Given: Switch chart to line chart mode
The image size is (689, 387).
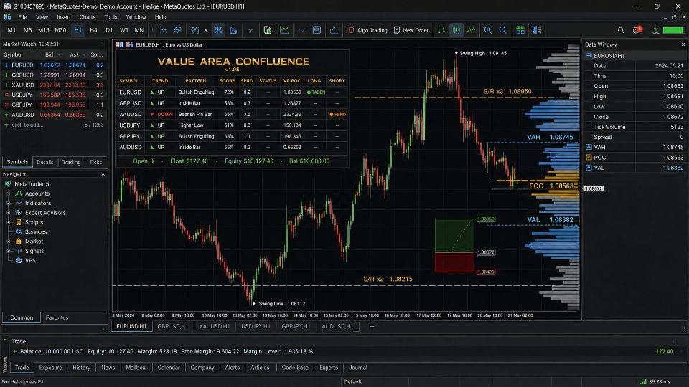Looking at the screenshot, I should tap(472, 30).
